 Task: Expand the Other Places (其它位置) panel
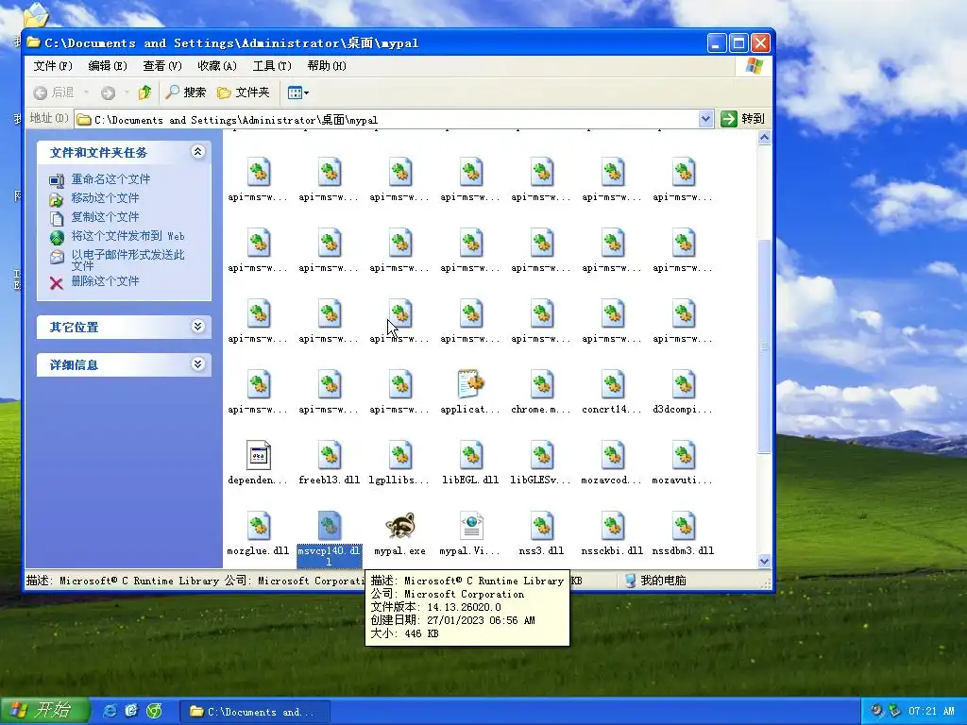(197, 326)
